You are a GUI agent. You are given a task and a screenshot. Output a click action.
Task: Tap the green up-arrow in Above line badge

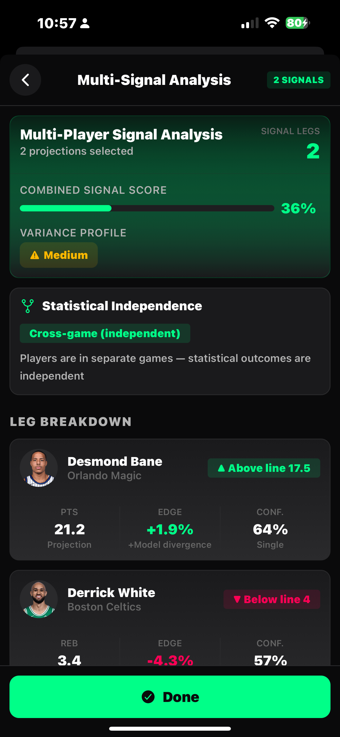(221, 468)
